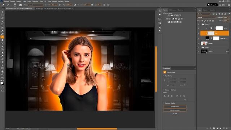The width and height of the screenshot is (231, 130).
Task: Open the Archivo menu
Action: (6, 1)
